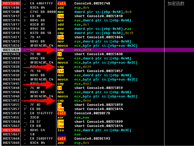Select hex bytes 7E 1A
Screen dimensions: 194x146
click(35, 71)
